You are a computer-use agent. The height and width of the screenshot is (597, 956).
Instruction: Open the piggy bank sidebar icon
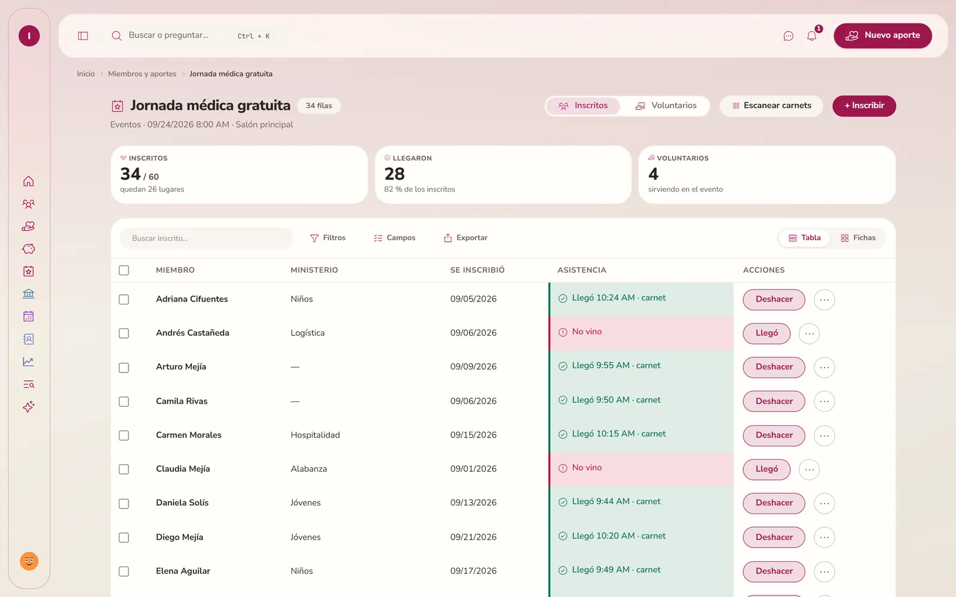tap(29, 249)
